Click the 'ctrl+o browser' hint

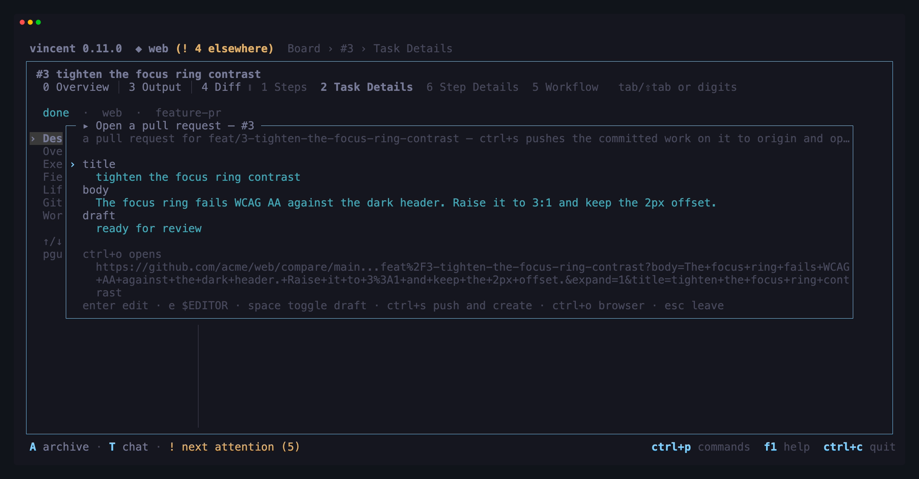pyautogui.click(x=598, y=305)
